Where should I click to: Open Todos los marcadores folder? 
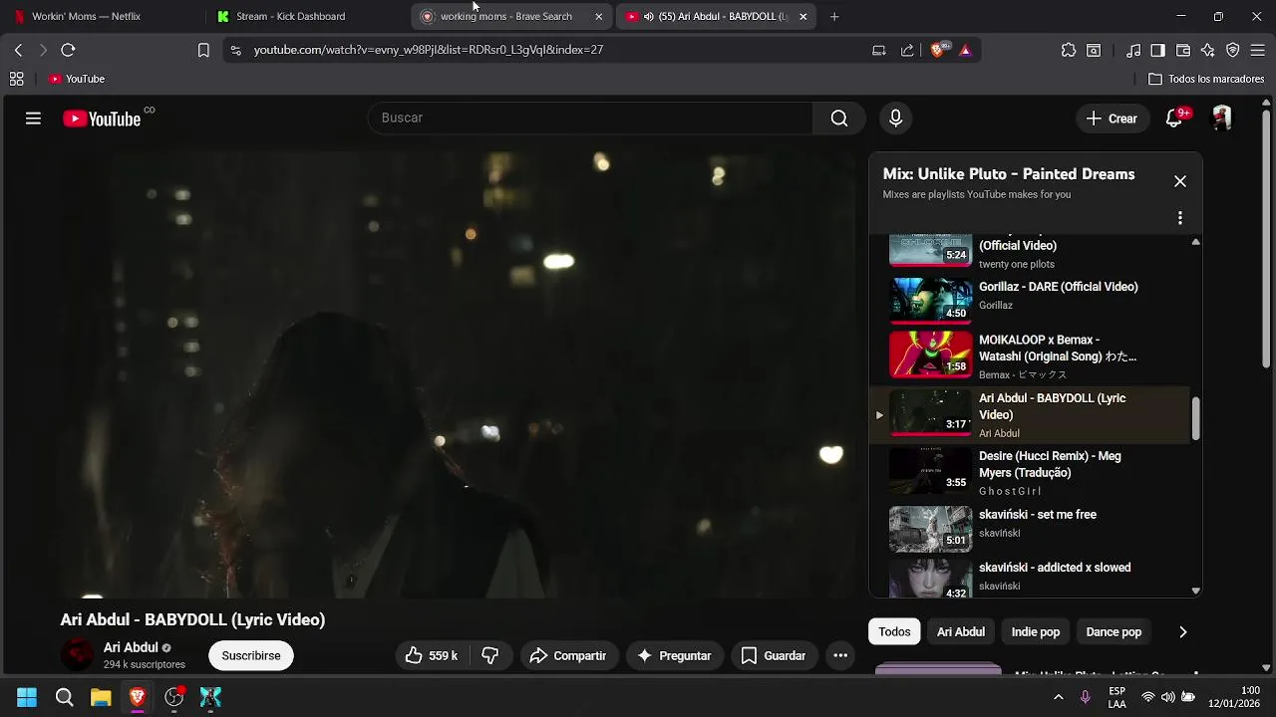pos(1206,79)
